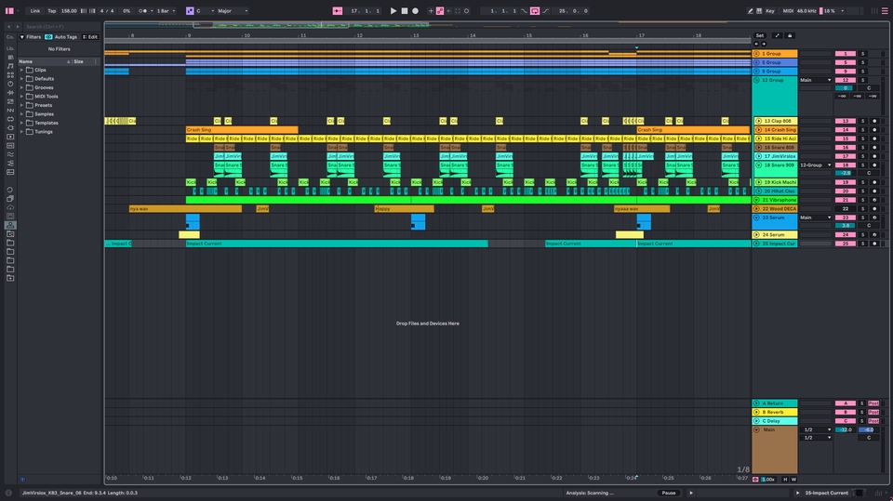
Task: Unfold the 1 Group track
Action: click(x=758, y=54)
